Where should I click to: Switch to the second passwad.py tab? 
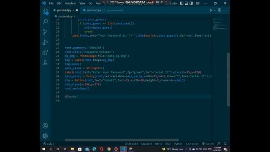point(103,10)
